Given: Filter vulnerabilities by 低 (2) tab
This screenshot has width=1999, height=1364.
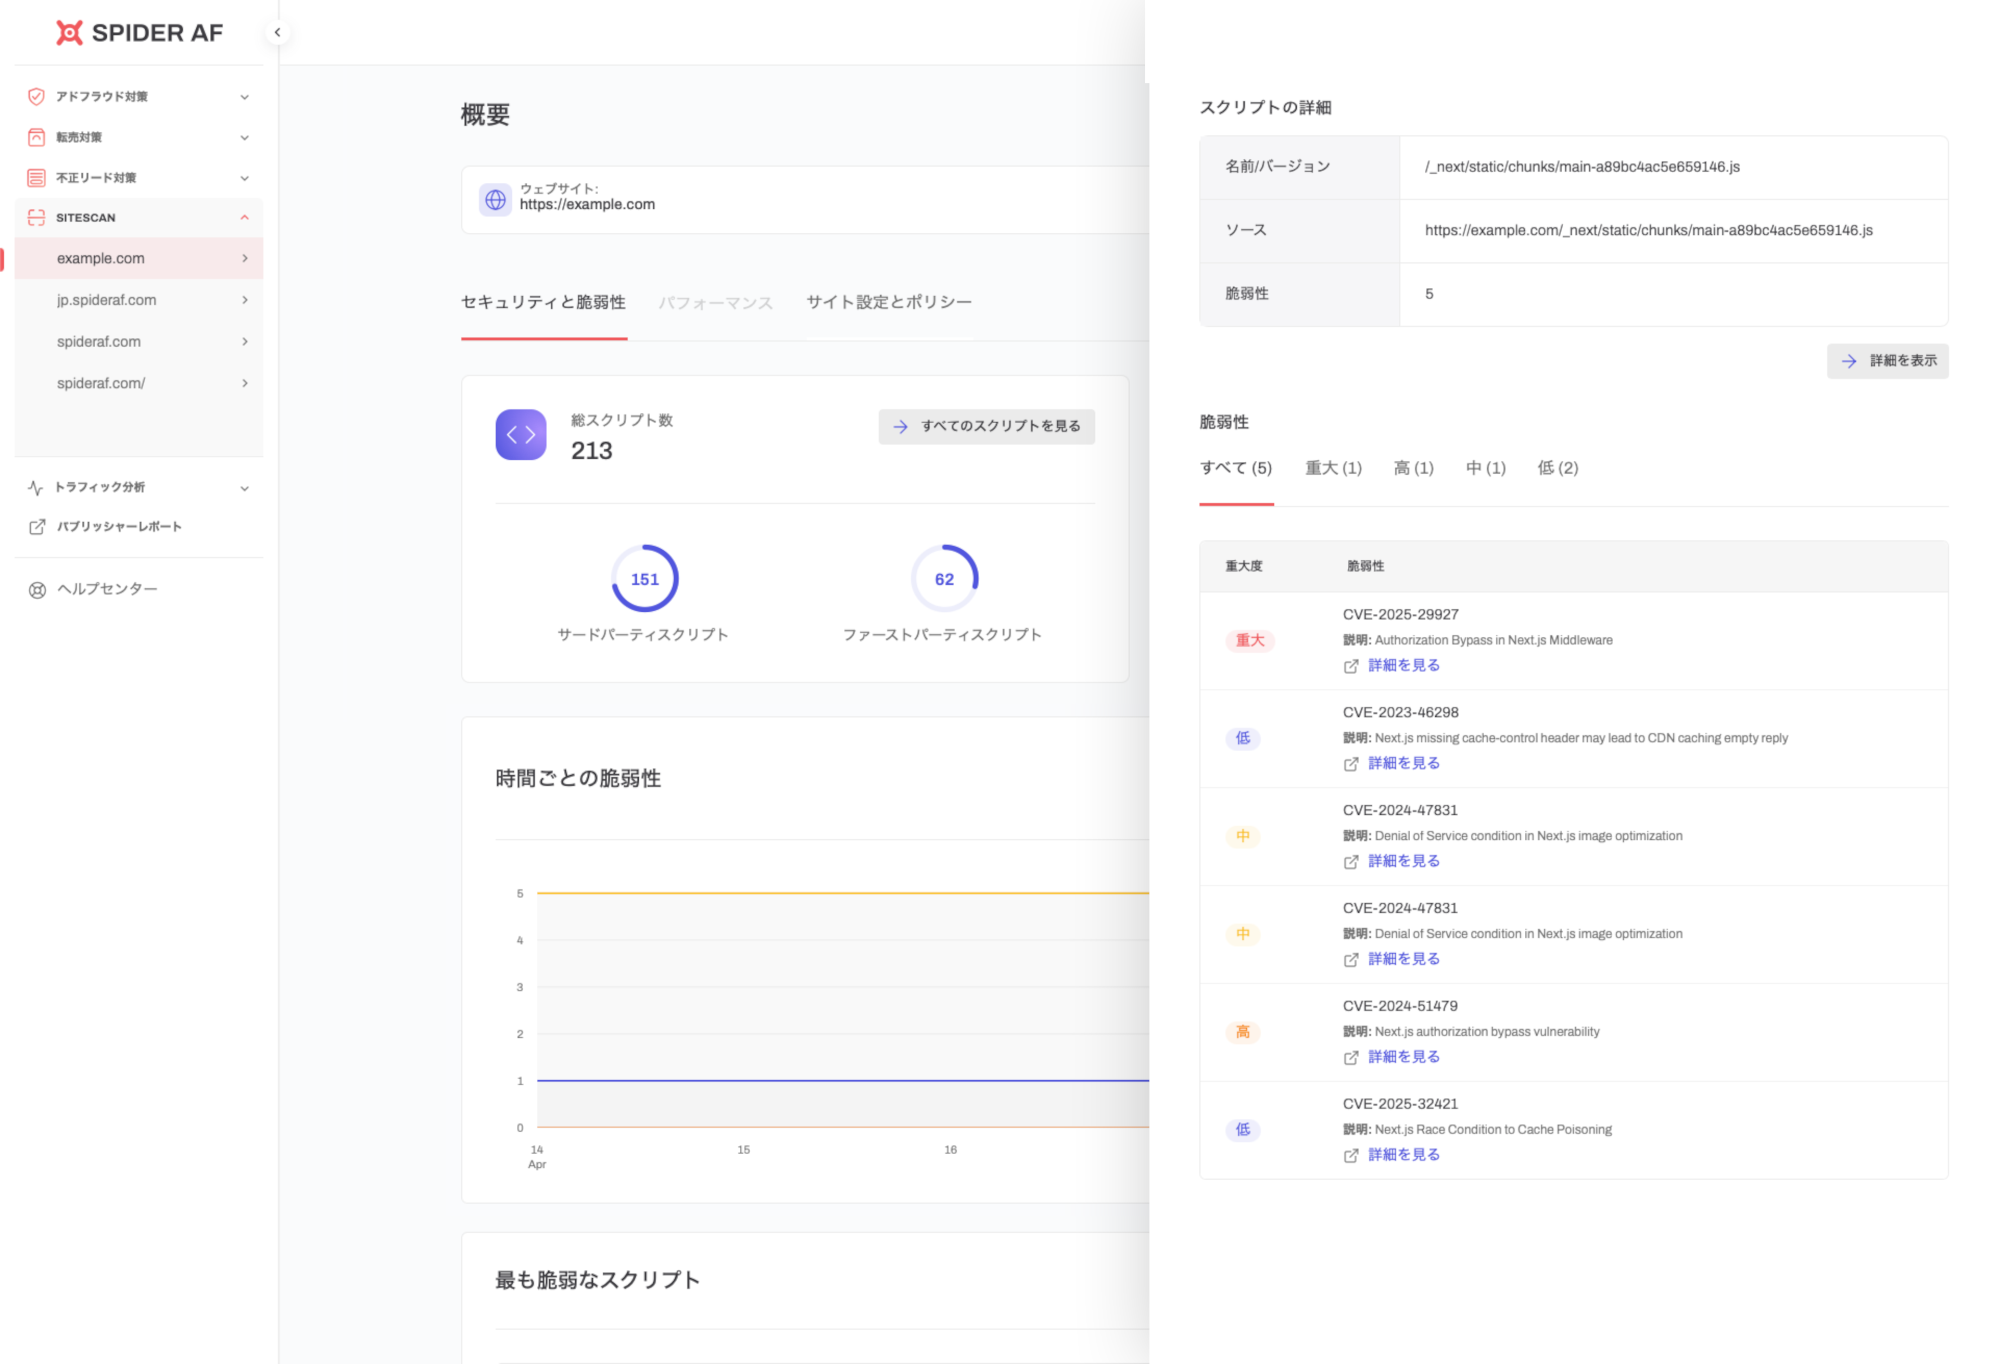Looking at the screenshot, I should coord(1558,469).
